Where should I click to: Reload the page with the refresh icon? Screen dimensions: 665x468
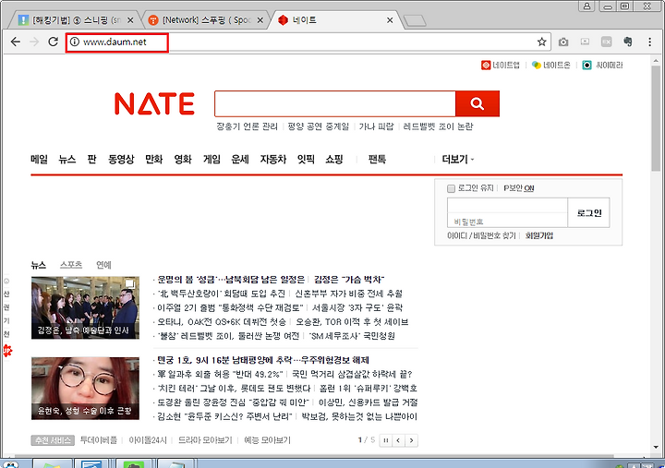coord(53,42)
